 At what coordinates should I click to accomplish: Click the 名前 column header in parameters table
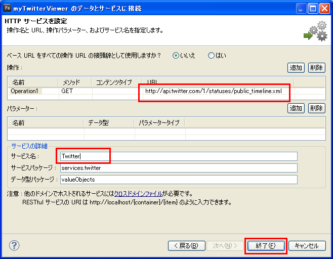pyautogui.click(x=46, y=123)
